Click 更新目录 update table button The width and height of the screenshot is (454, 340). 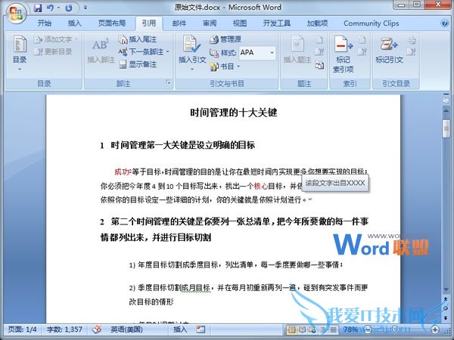[53, 51]
